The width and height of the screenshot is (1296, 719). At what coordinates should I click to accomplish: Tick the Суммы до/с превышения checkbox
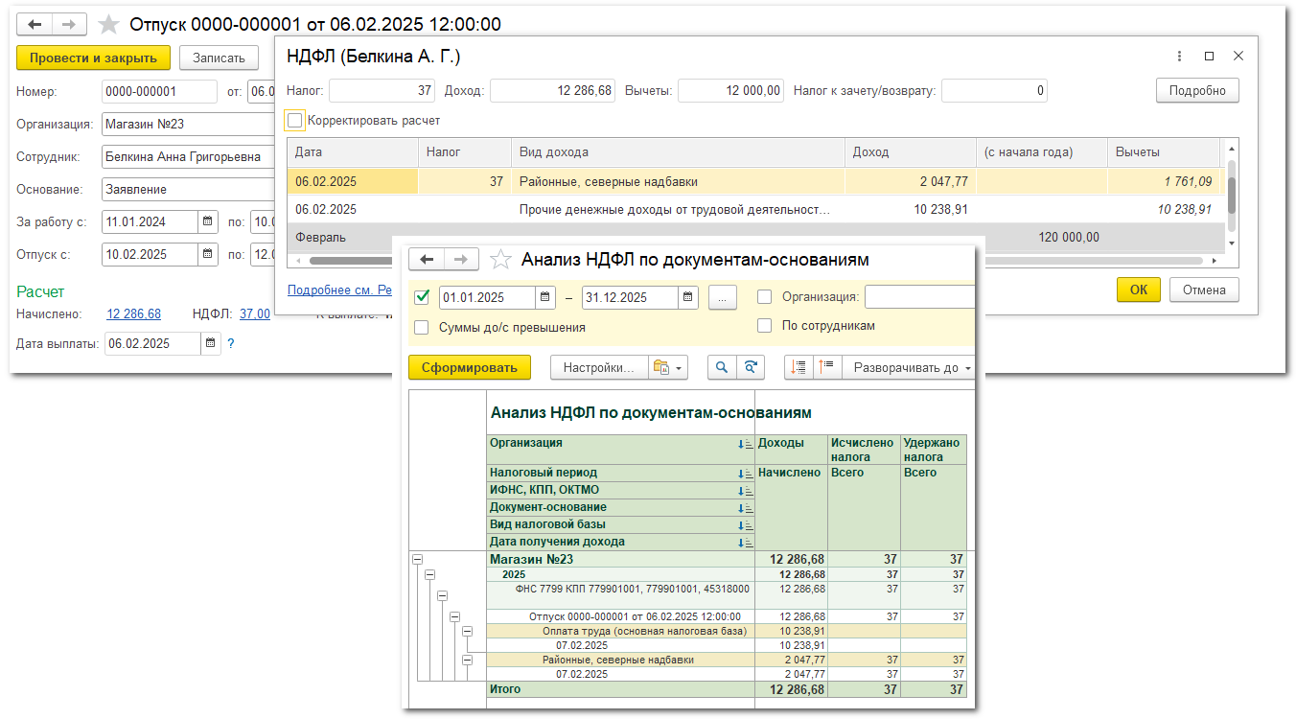[x=422, y=327]
